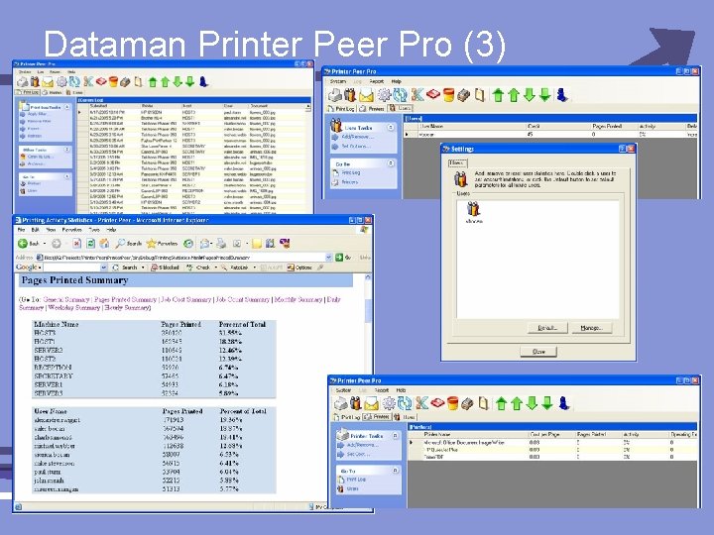714x535 pixels.
Task: Open General Summary link
Action: [66, 299]
